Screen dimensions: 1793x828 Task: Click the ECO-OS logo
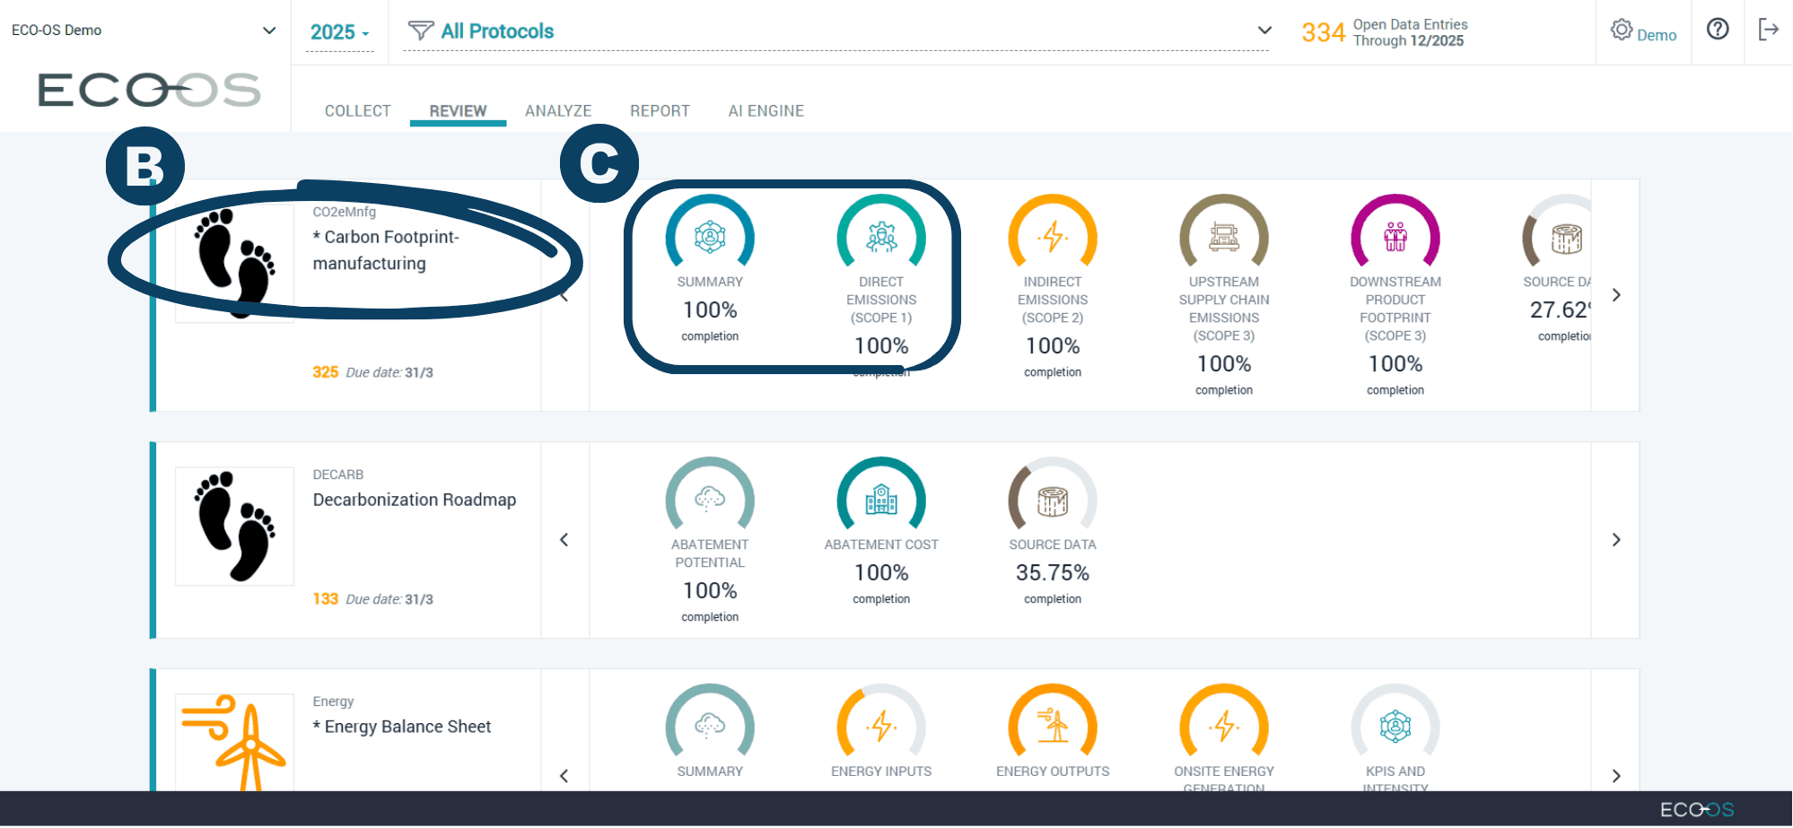click(149, 90)
